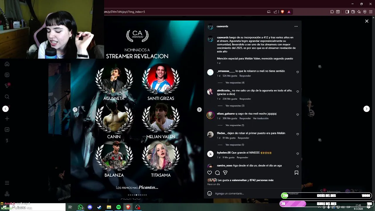375x211 pixels.
Task: Open caawards profile from post header
Action: coord(222,26)
